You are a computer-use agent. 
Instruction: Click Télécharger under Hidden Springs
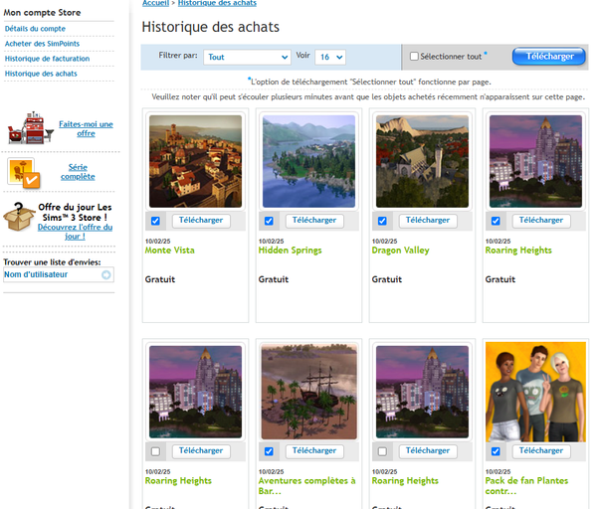[x=314, y=221]
